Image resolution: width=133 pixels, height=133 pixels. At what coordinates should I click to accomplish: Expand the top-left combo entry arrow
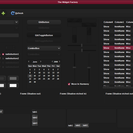[16, 22]
